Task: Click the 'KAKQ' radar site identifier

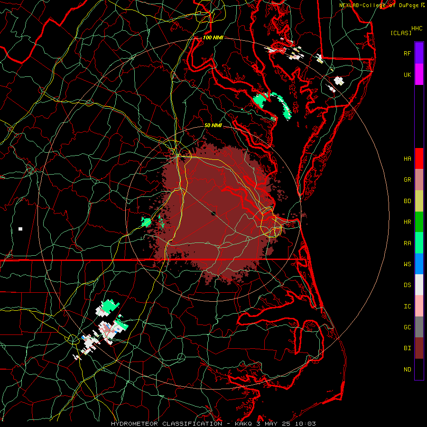Action: [243, 424]
